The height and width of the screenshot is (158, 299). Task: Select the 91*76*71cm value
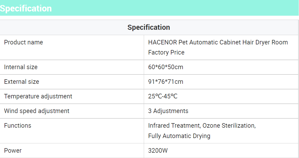pyautogui.click(x=166, y=82)
